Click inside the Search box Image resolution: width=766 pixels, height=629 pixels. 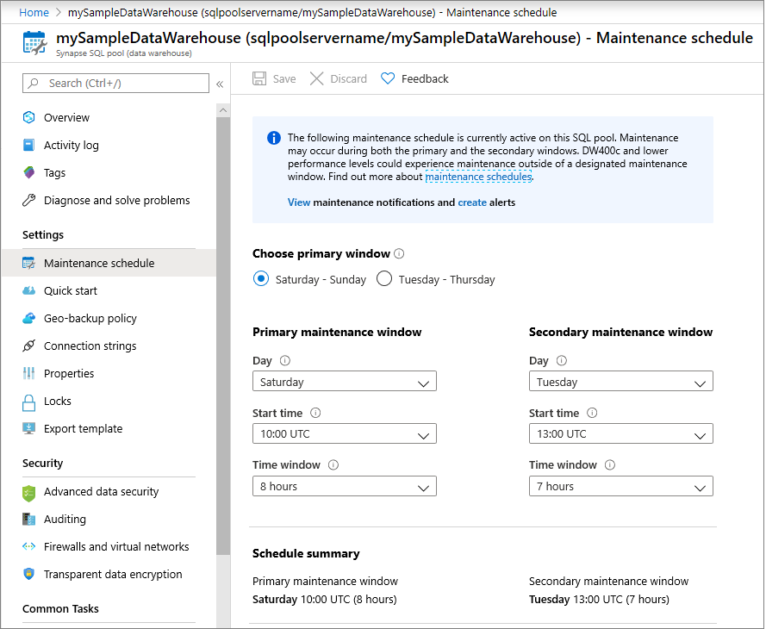point(116,83)
